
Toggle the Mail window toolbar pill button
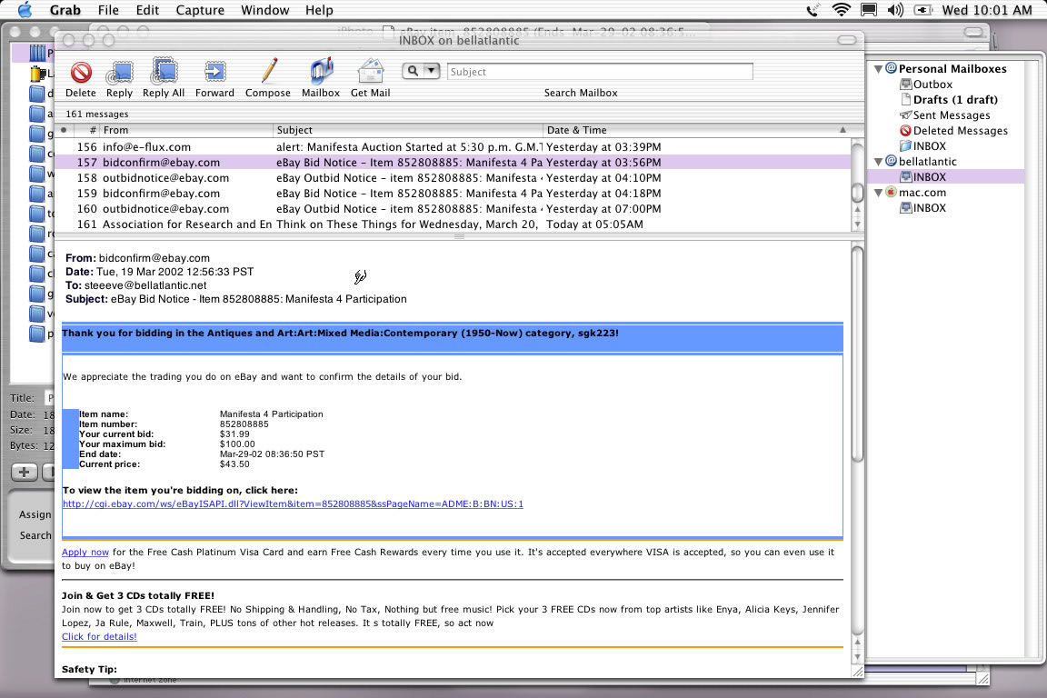pos(847,40)
